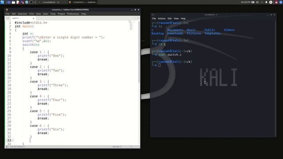The height and width of the screenshot is (159, 283).
Task: Minimize the terminal window
Action: pyautogui.click(x=268, y=15)
